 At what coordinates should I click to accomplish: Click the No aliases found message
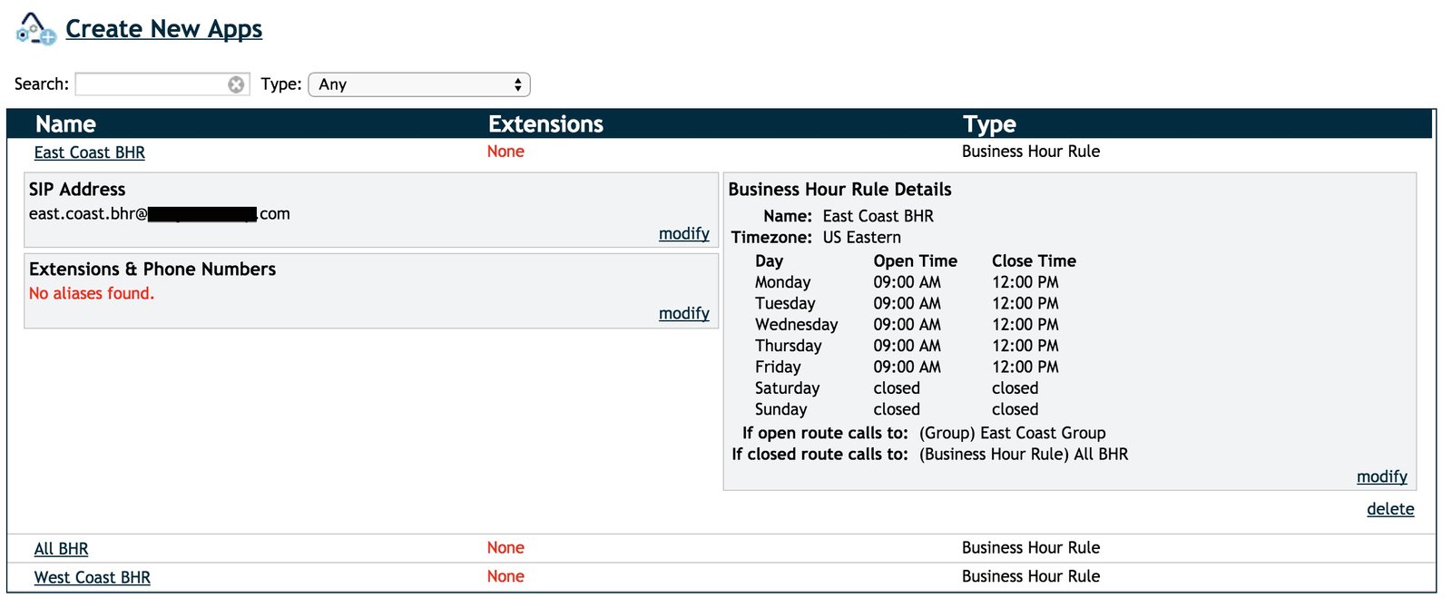pos(92,293)
